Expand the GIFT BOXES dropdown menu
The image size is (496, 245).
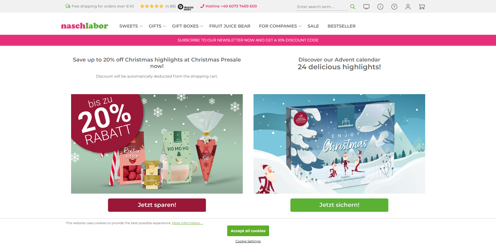(188, 26)
